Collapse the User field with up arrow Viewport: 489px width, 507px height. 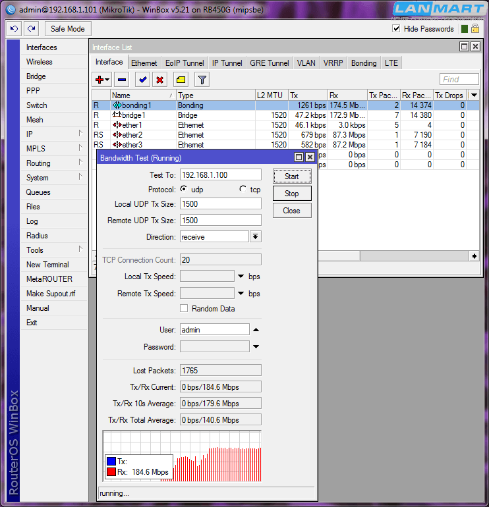[256, 330]
